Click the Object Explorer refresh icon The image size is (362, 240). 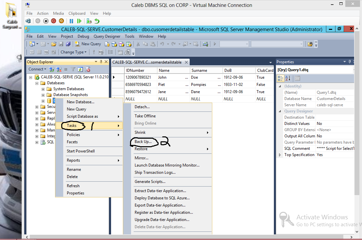[x=80, y=69]
